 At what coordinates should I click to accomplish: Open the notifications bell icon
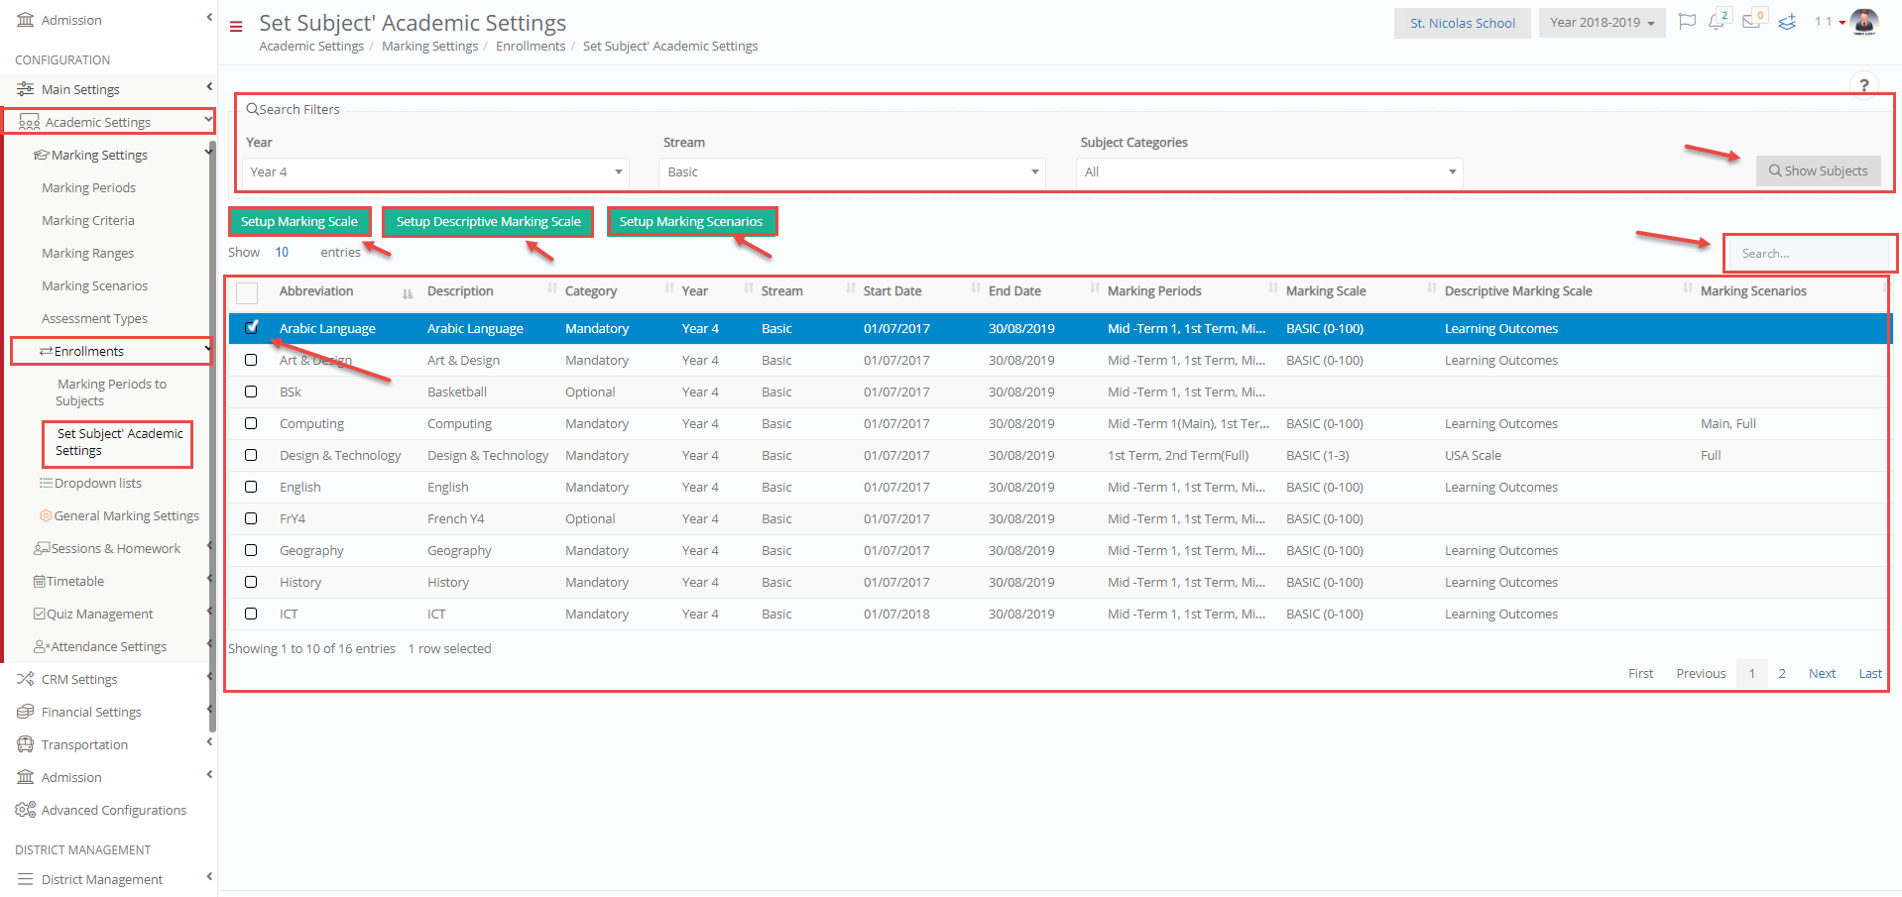pyautogui.click(x=1717, y=22)
